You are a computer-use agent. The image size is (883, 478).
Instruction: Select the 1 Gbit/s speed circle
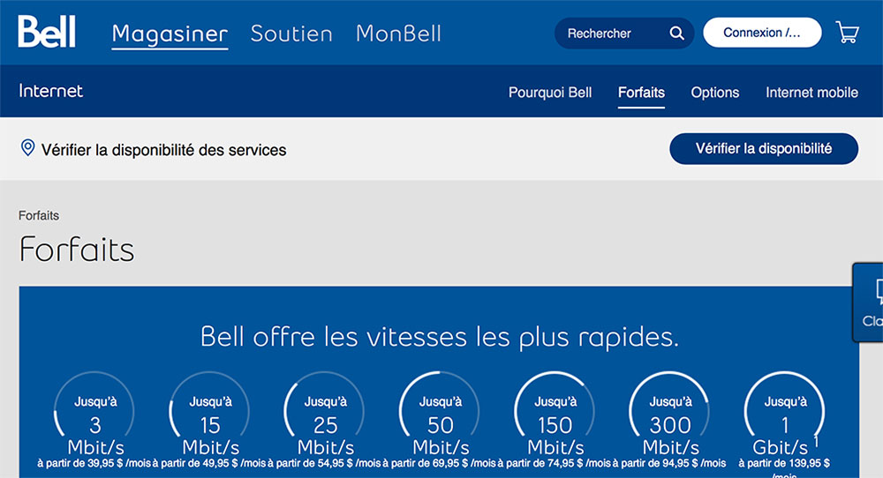[x=784, y=415]
